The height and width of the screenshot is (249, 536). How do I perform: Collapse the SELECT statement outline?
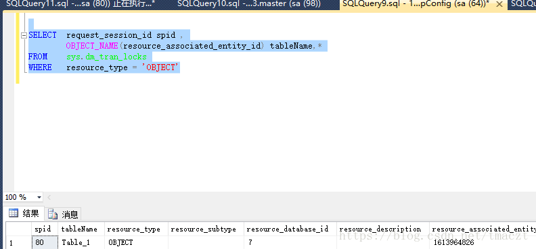coord(24,35)
